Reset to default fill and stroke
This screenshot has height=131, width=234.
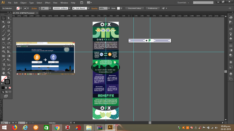2,84
